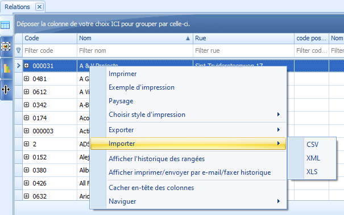The width and height of the screenshot is (344, 215).
Task: Click the Nom column header with sort arrow
Action: [x=135, y=39]
